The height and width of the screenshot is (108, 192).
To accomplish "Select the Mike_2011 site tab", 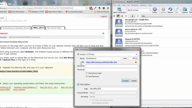I will (38, 28).
